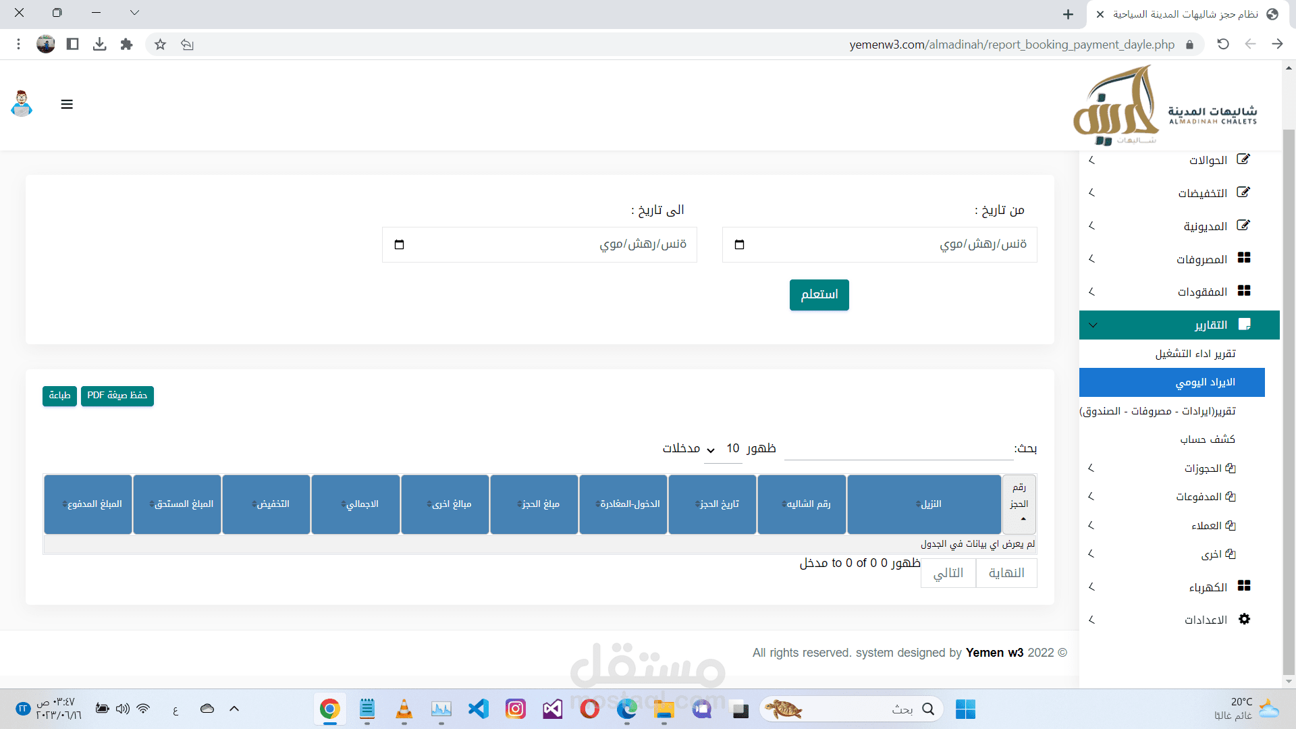Sort table by الاجمالي column

pyautogui.click(x=356, y=504)
